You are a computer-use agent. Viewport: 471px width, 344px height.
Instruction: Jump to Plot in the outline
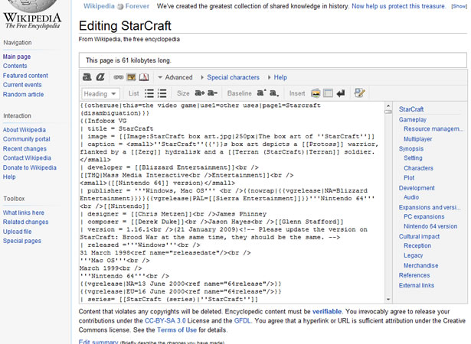tap(409, 178)
